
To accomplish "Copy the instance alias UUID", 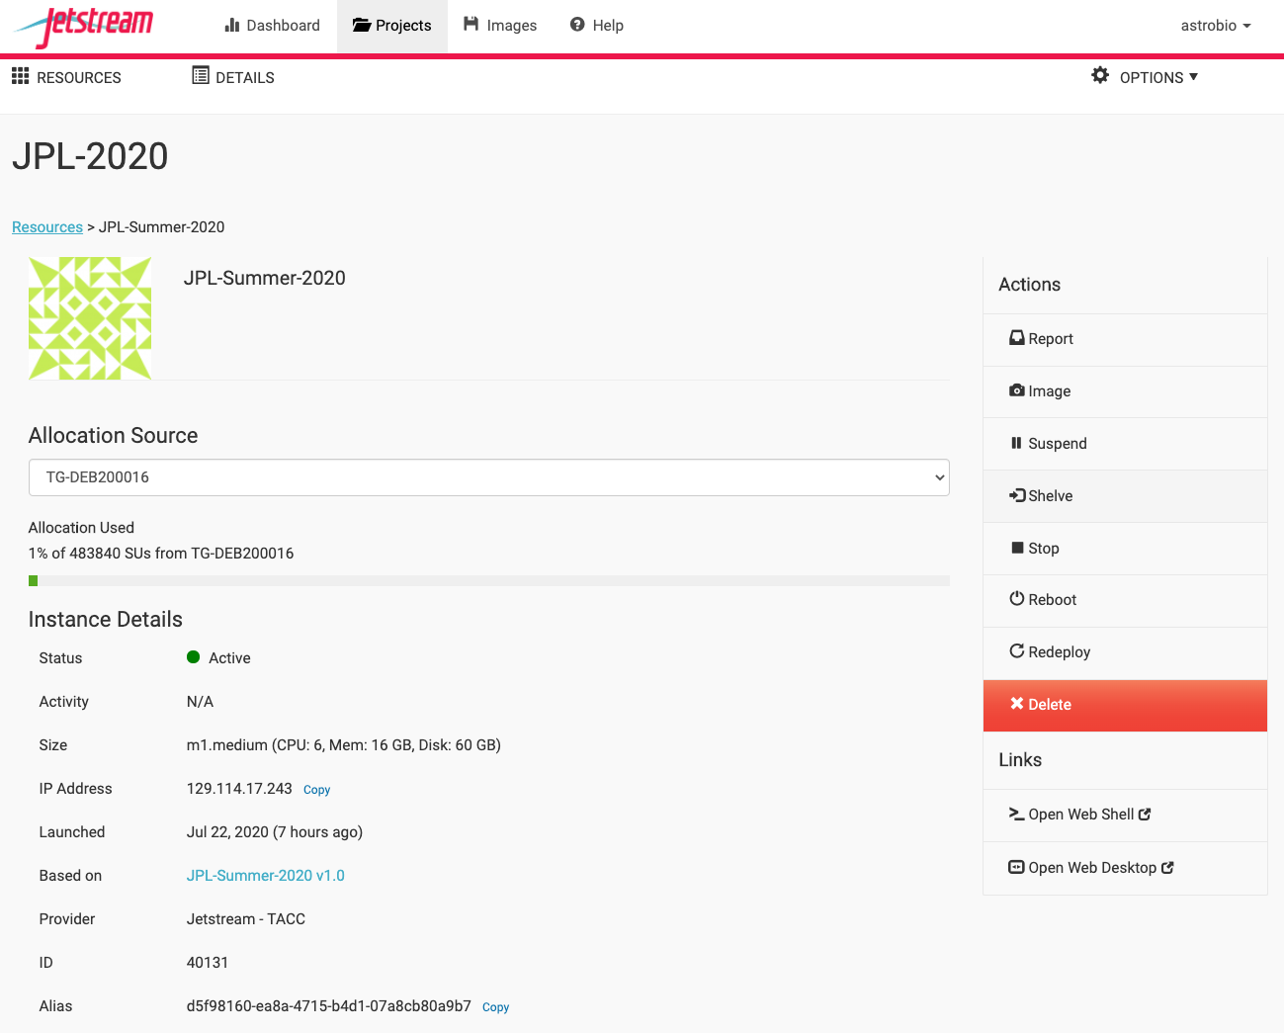I will click(x=496, y=1007).
